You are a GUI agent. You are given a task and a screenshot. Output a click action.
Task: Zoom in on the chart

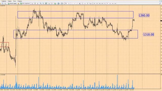[41, 4]
